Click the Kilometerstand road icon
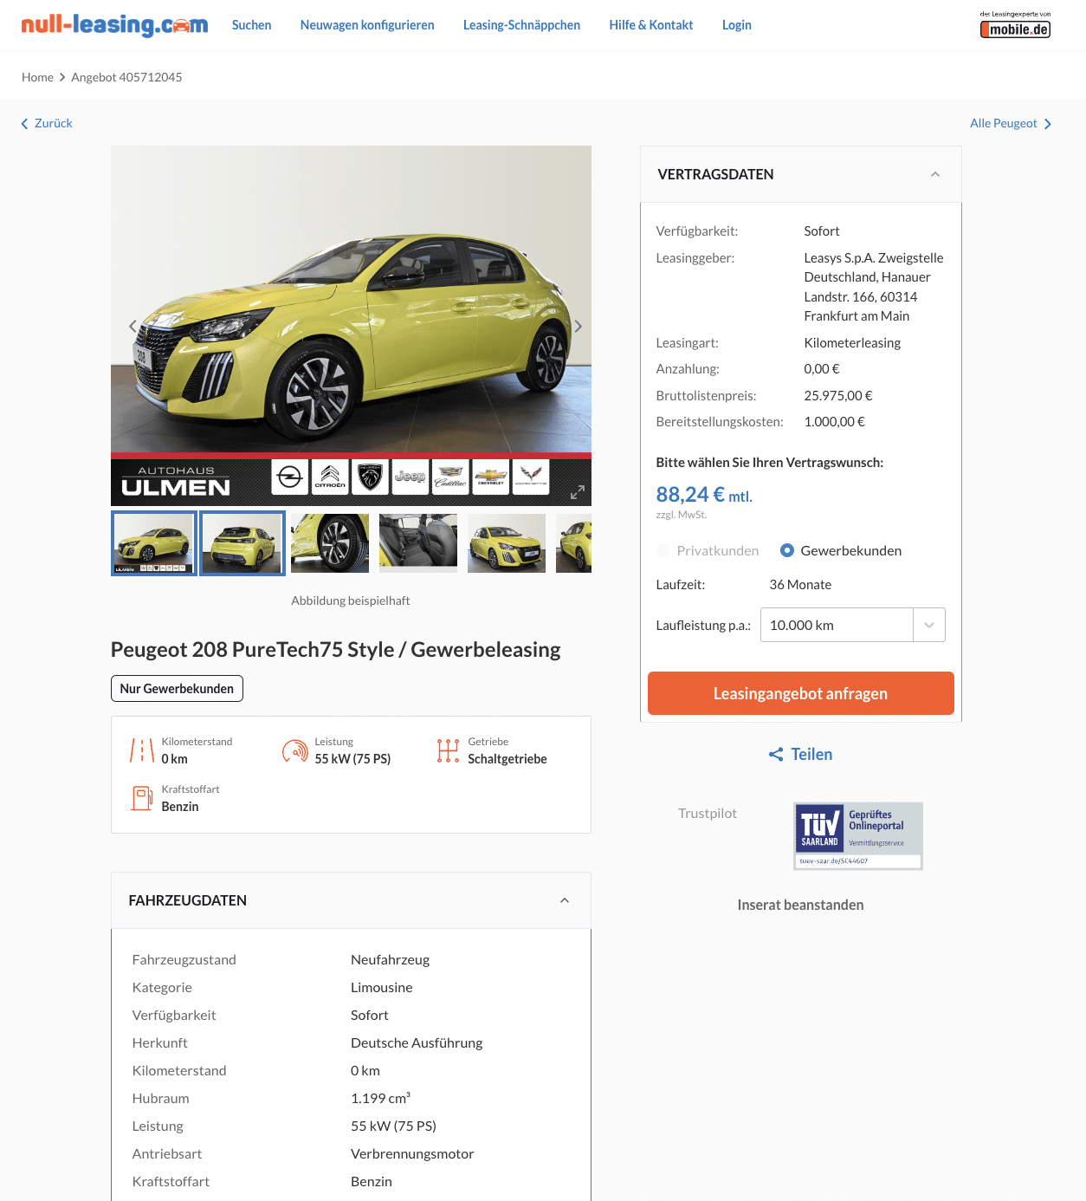 (x=142, y=750)
